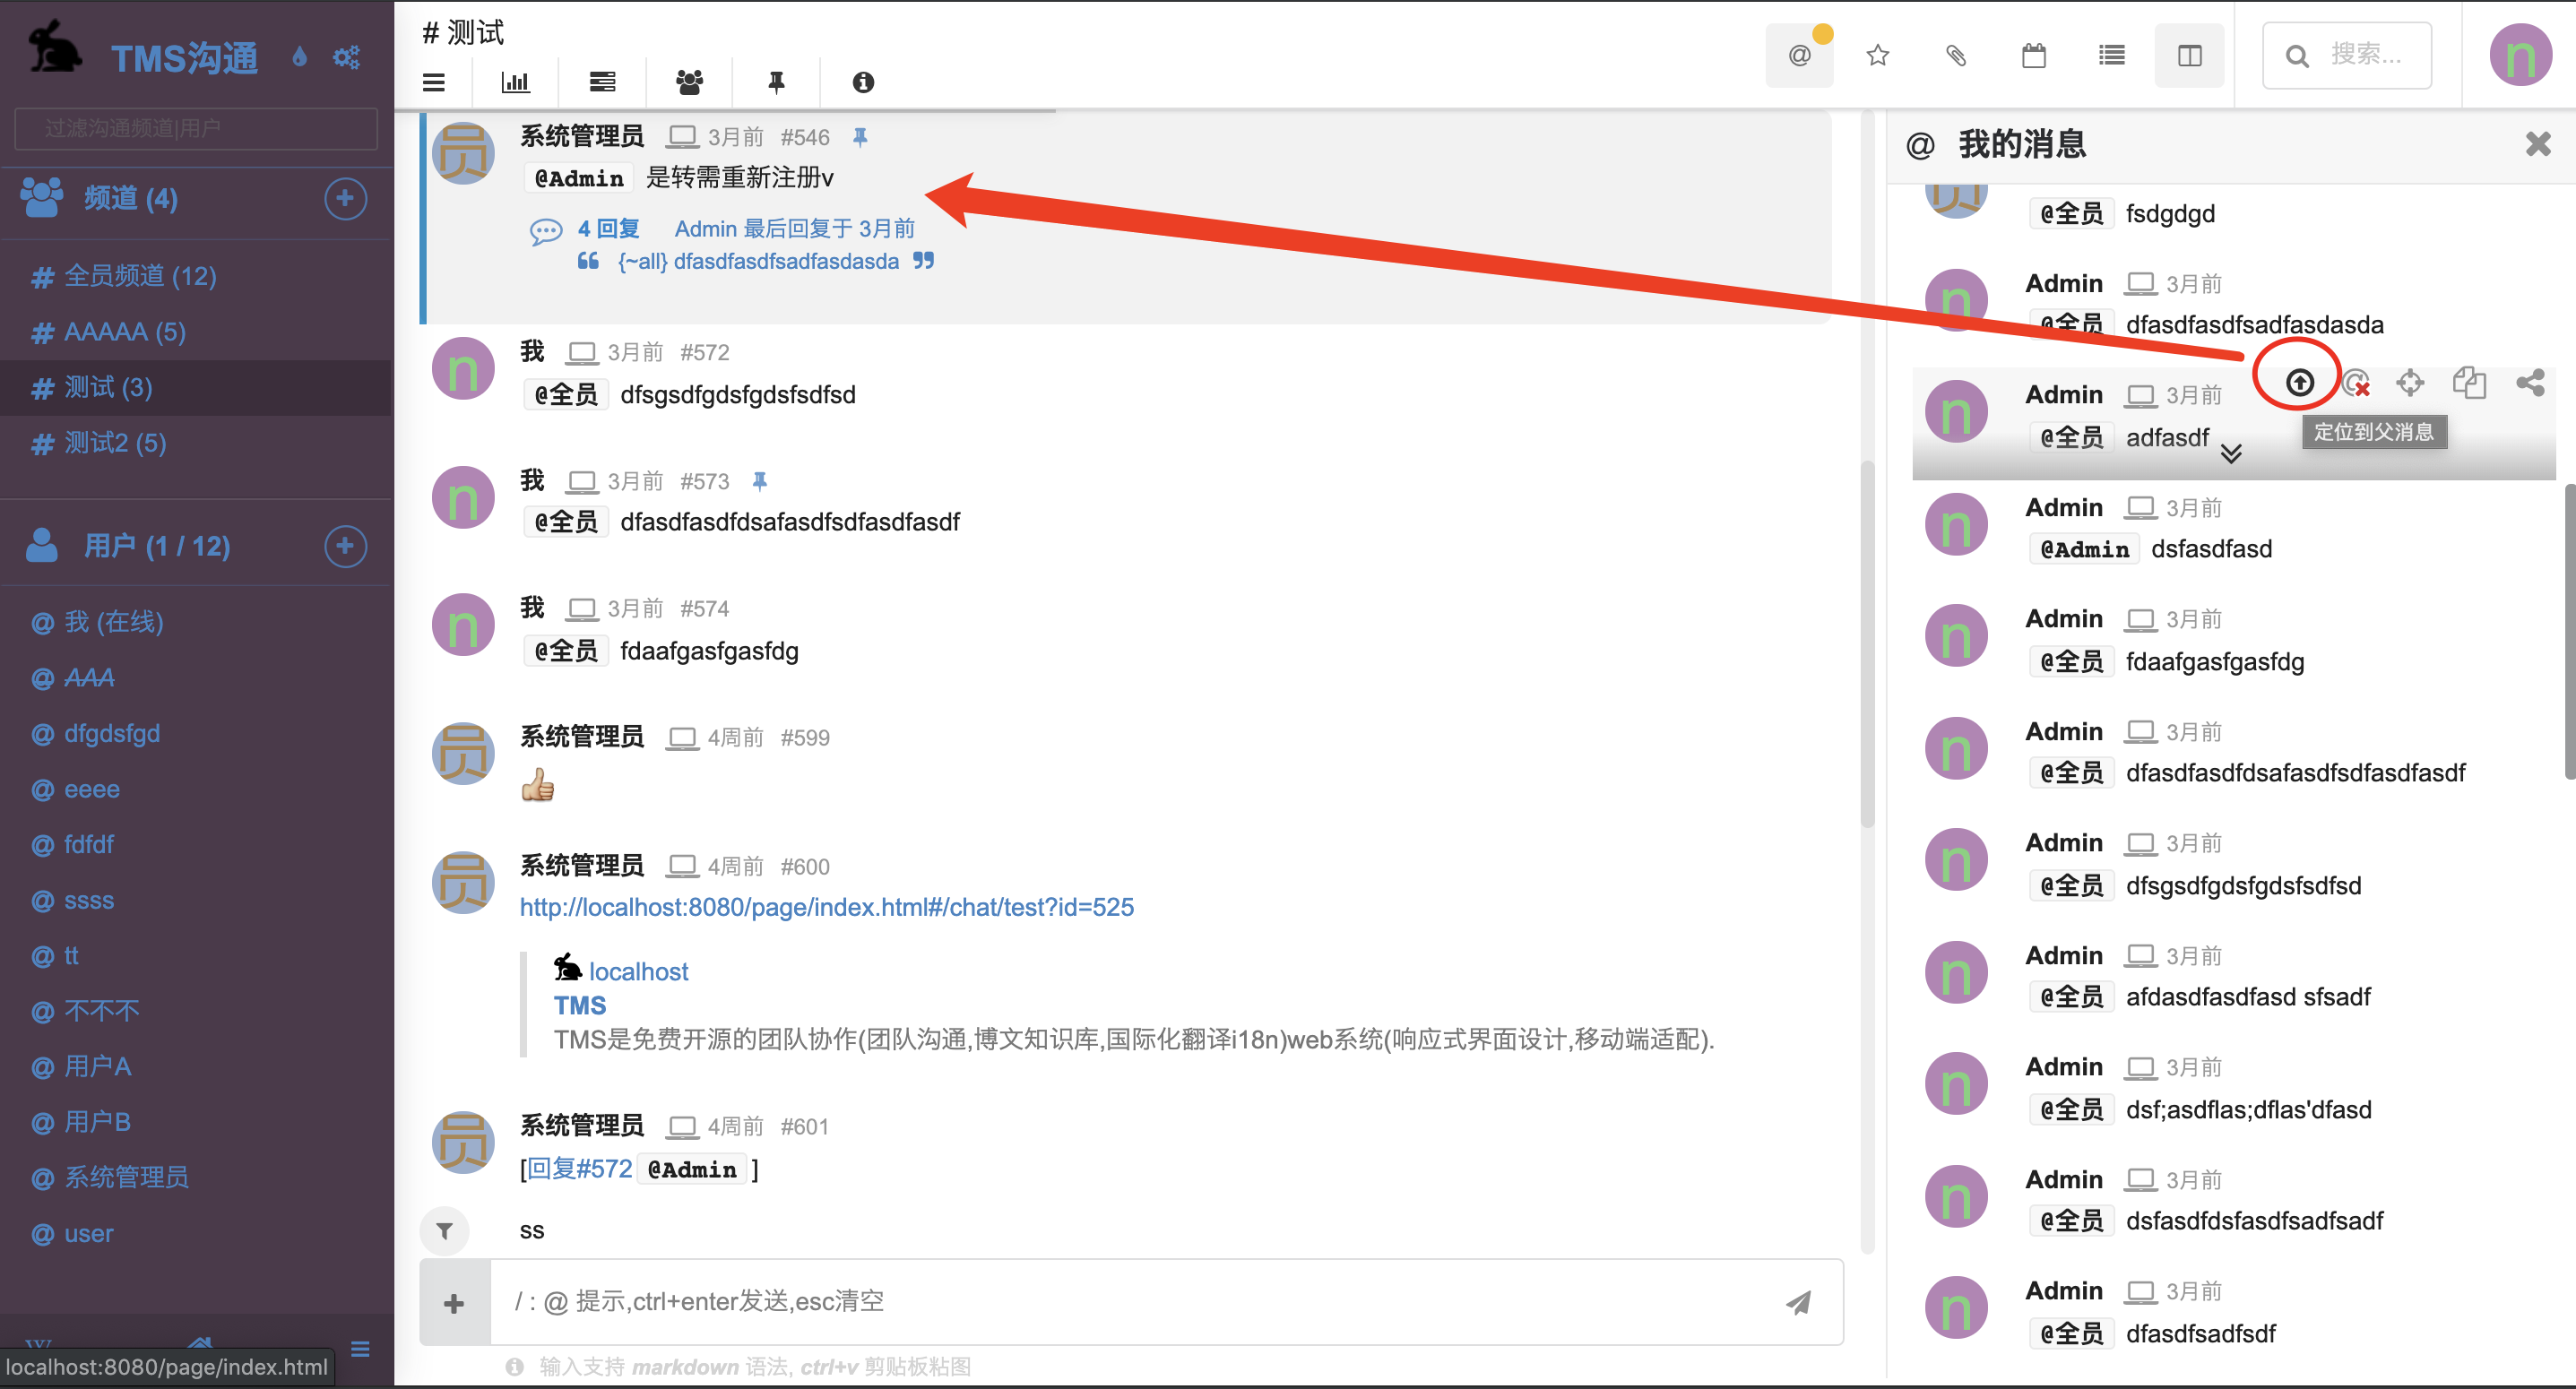Copy the adfasdf message with copy icon

(x=2469, y=382)
